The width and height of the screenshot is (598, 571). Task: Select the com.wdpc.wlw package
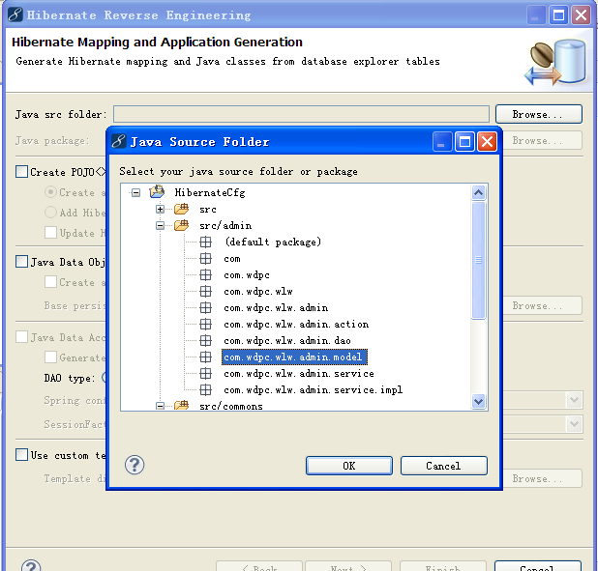258,292
